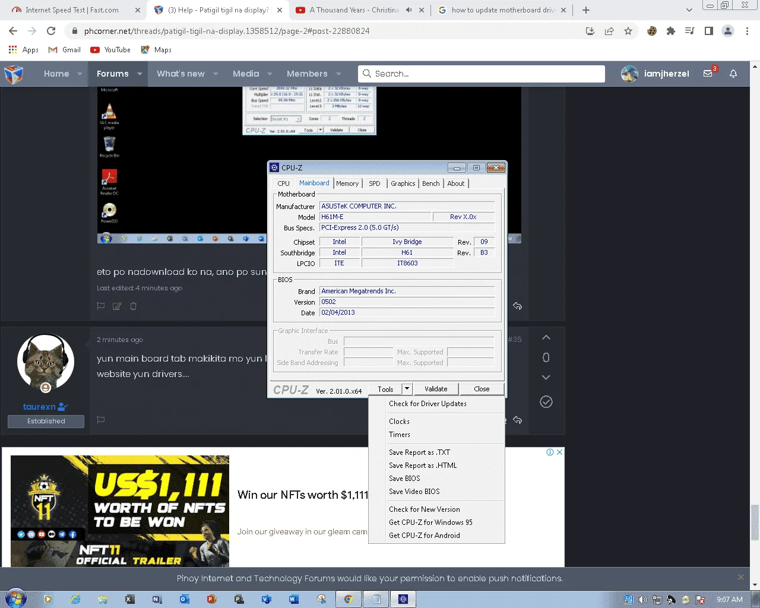Choose Check for New Version

[436, 509]
